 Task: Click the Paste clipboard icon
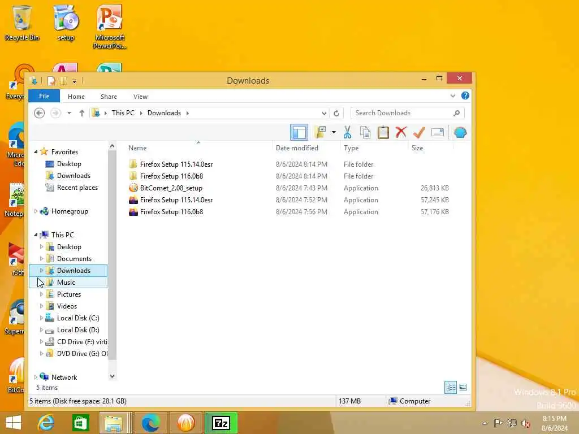point(383,132)
